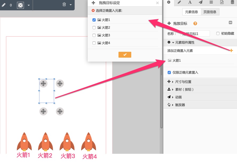Select the 元素信息 tab
The width and height of the screenshot is (237, 162).
tap(191, 12)
